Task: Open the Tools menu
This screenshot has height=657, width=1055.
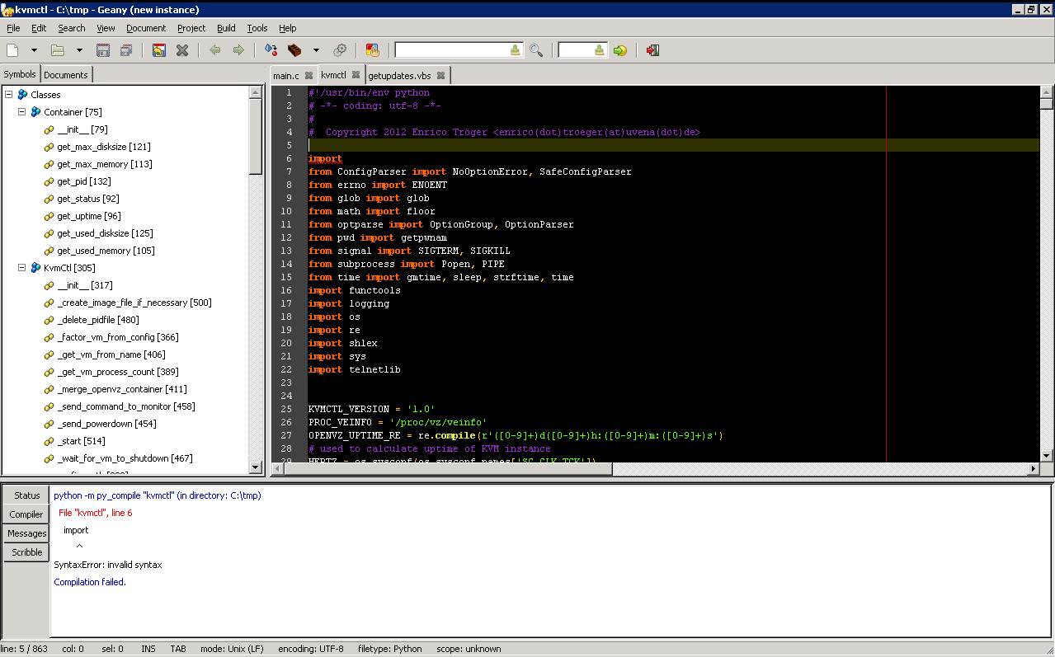Action: [x=257, y=28]
